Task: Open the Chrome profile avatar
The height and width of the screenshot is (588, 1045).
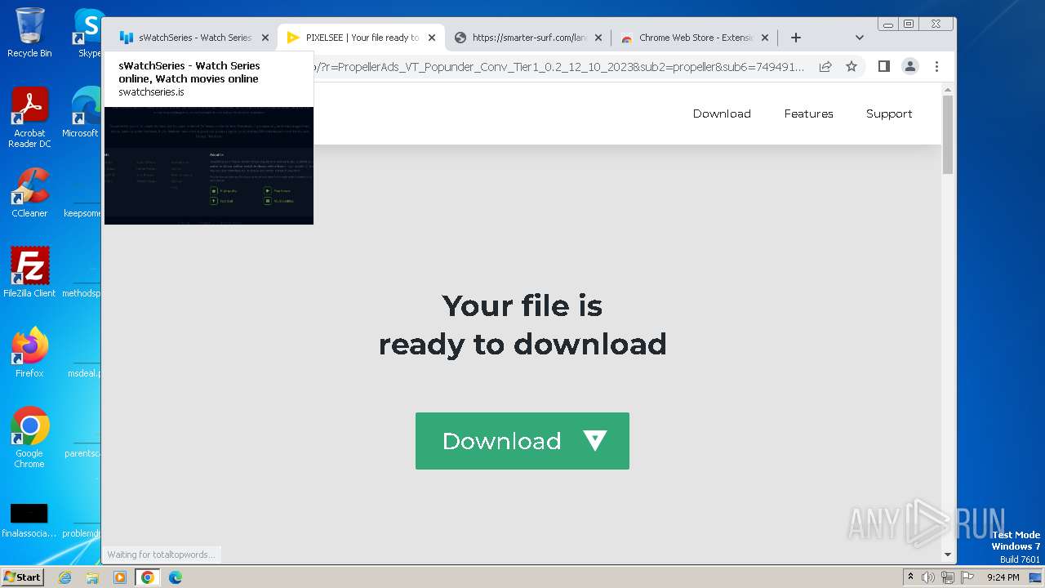Action: (x=910, y=66)
